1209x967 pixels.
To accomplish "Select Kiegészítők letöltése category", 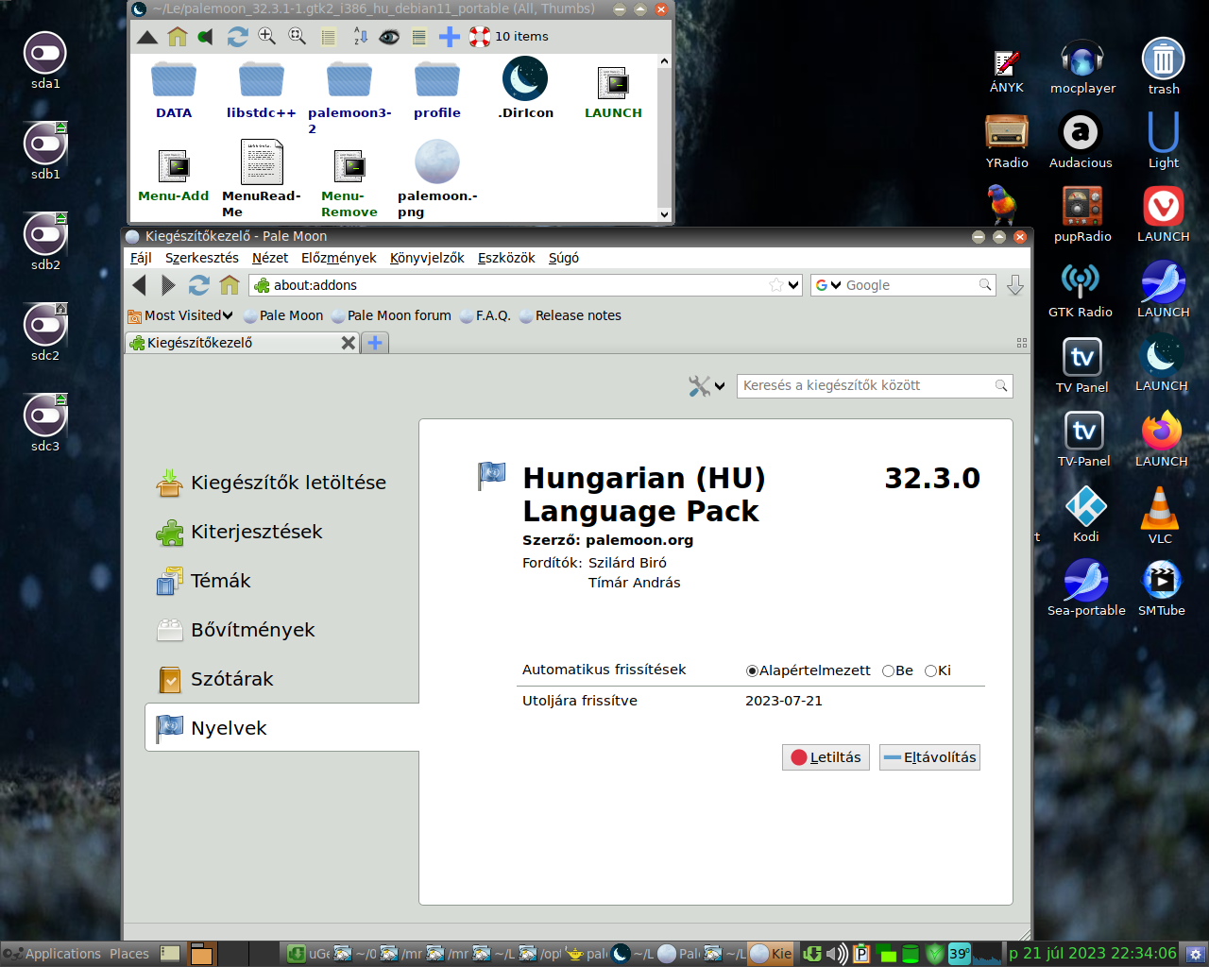I will coord(281,483).
